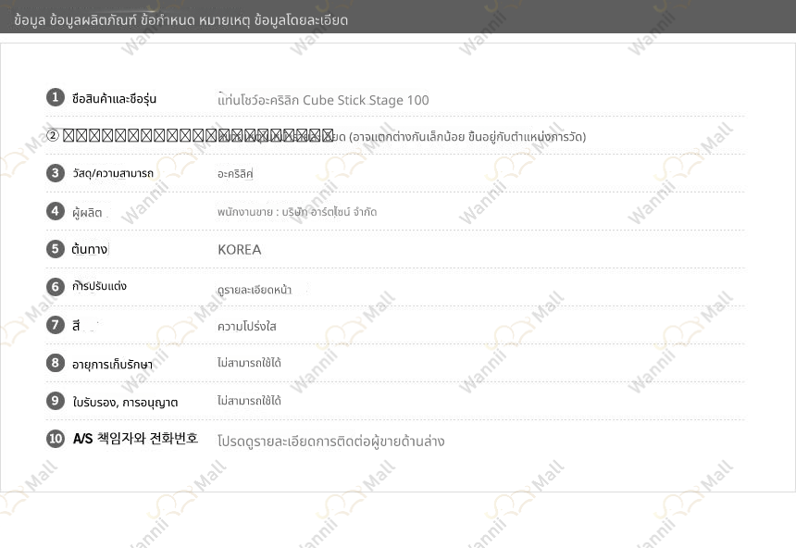The height and width of the screenshot is (548, 796).
Task: Click the label สี in row 7
Action: [76, 326]
